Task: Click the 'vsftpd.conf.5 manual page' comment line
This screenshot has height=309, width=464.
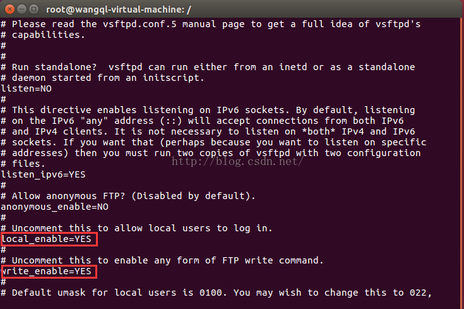Action: (x=211, y=24)
